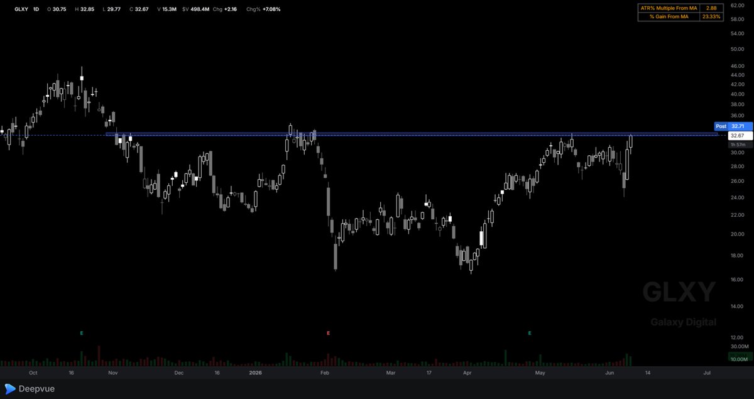Click the 62.00 price axis label

pos(737,6)
